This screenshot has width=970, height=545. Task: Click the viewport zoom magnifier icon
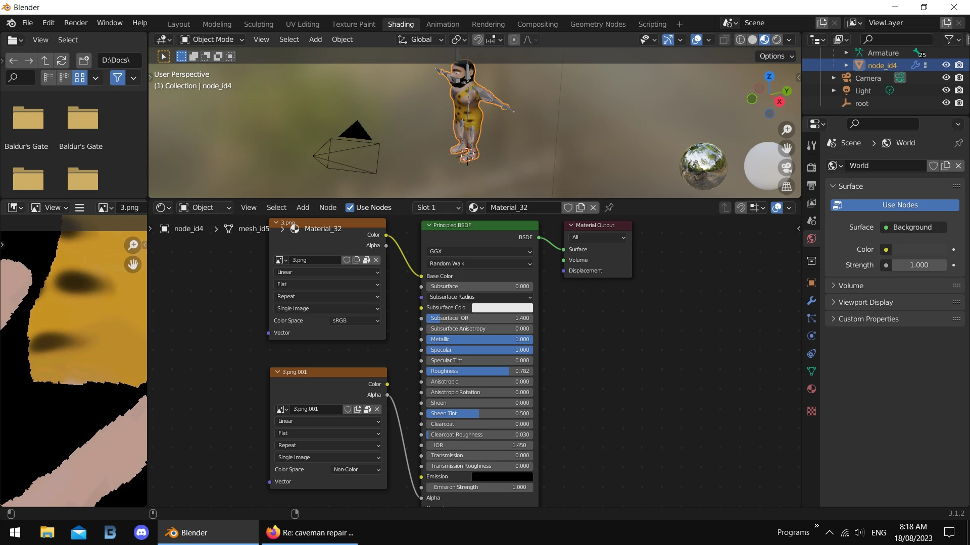(787, 130)
